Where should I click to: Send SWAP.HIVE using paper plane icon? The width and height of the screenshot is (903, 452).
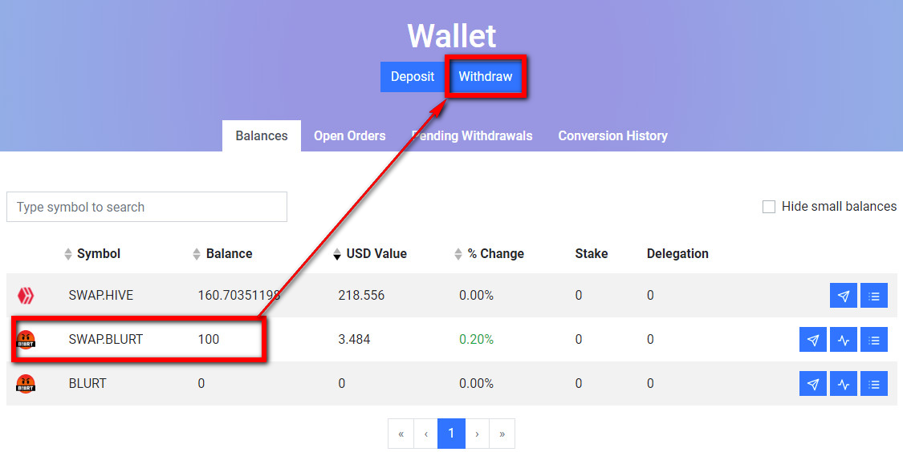(843, 296)
